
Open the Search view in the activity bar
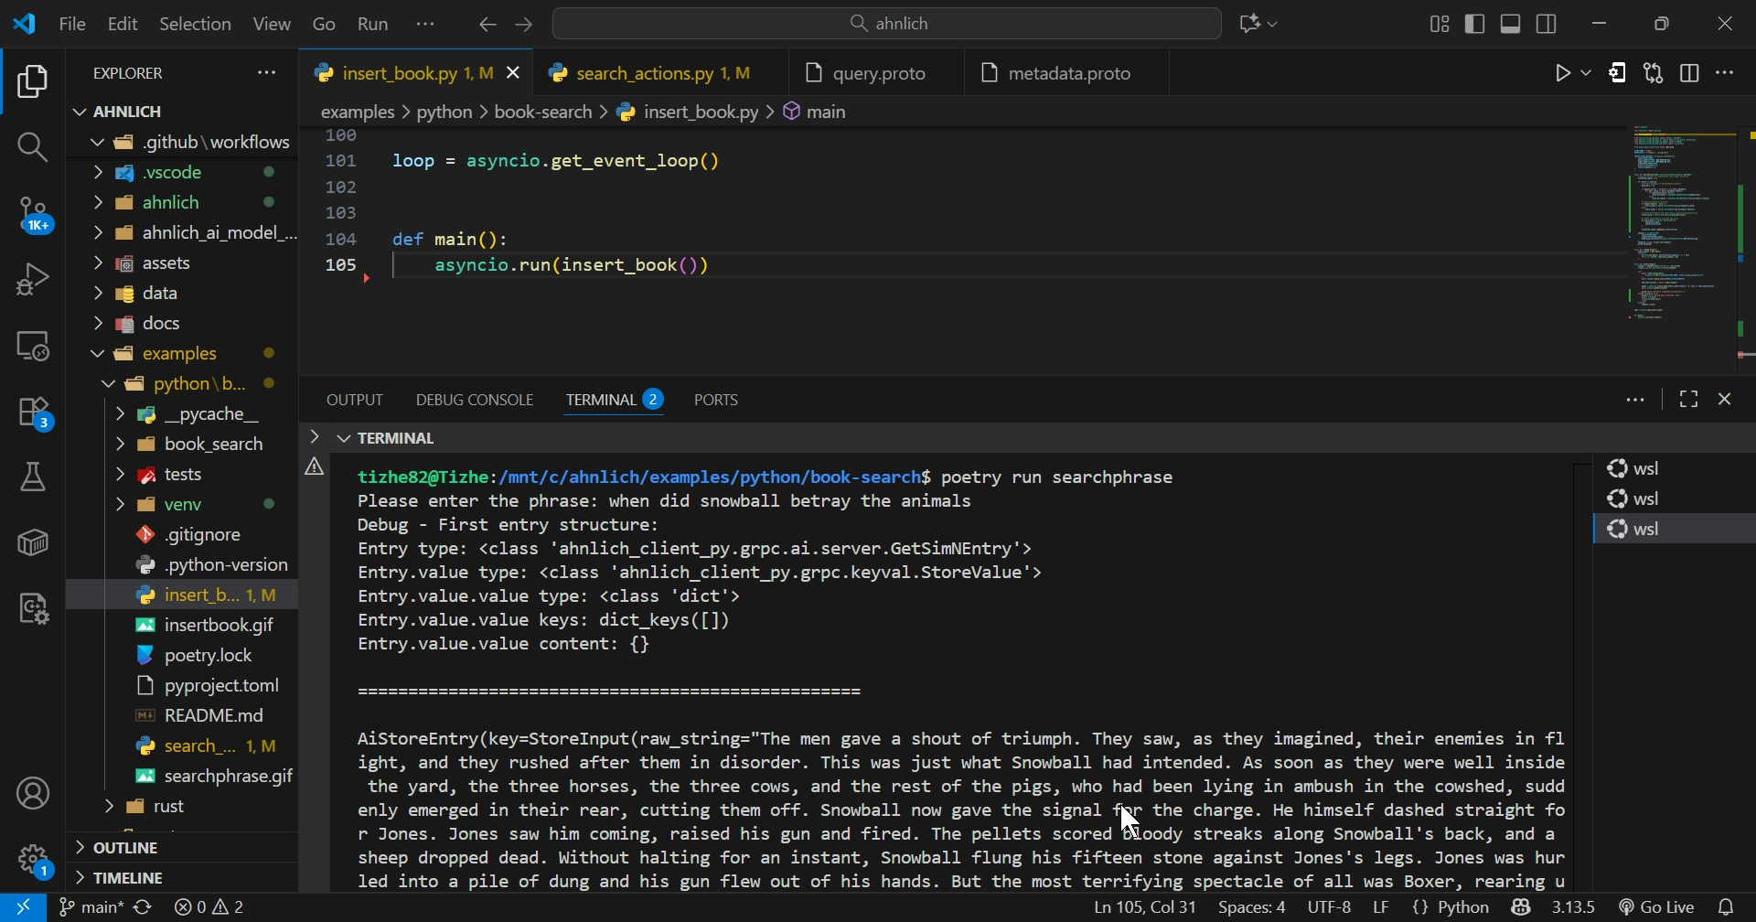33,146
